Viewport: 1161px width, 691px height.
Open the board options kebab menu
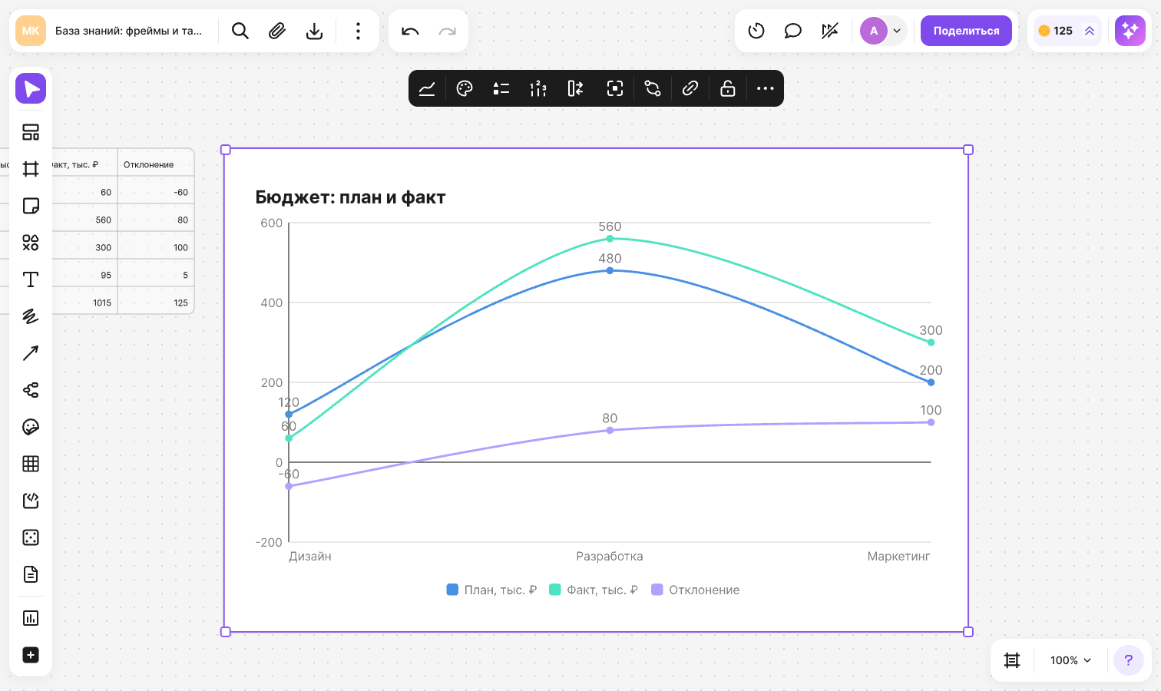(358, 31)
